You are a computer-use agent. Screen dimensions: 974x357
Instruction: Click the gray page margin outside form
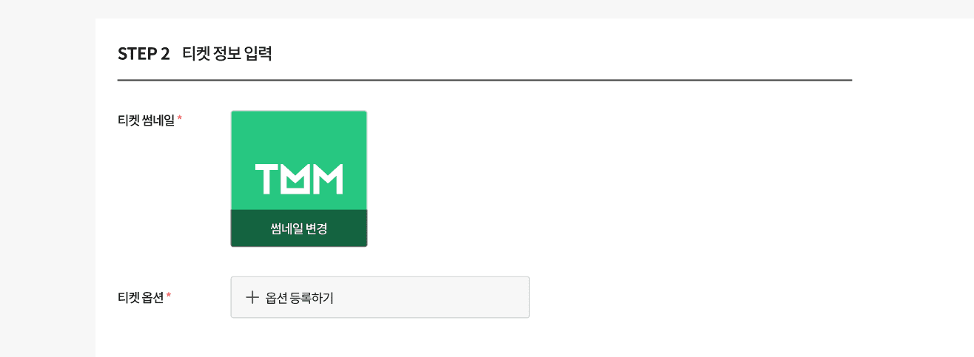[x=47, y=185]
